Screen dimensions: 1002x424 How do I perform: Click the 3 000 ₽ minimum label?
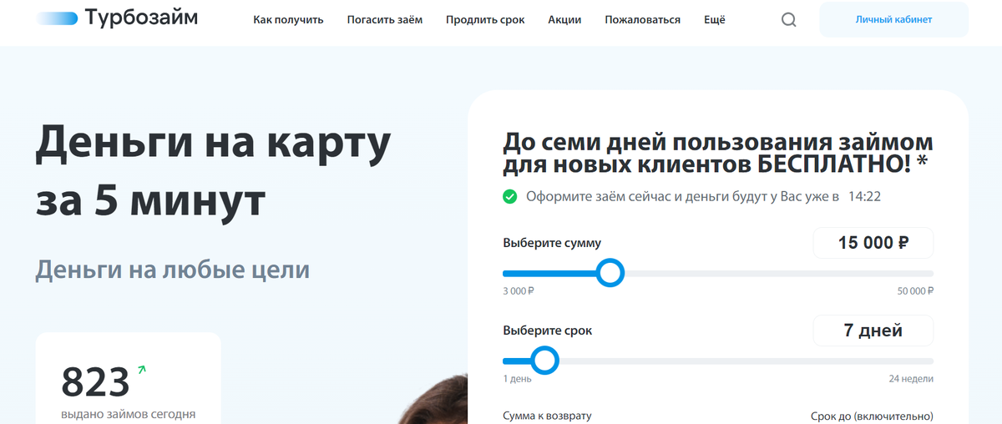519,291
